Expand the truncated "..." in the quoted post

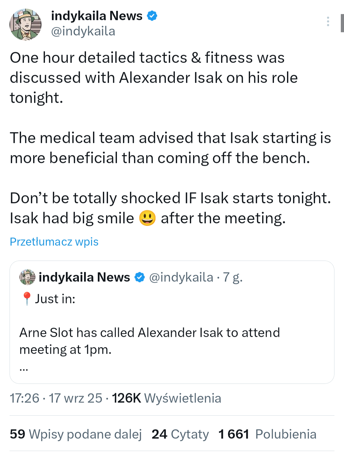tap(24, 369)
